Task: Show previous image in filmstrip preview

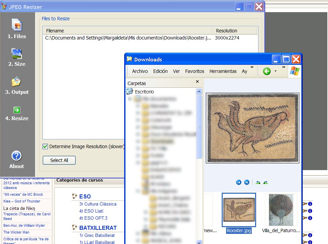Action: point(239,182)
